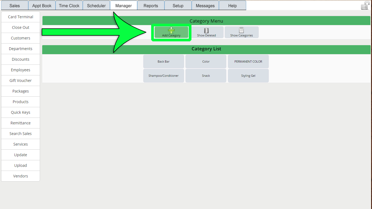Open Services from the sidebar

pos(21,144)
